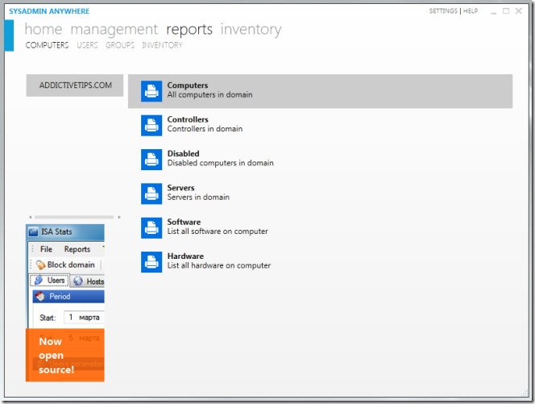Click the Controllers report printer icon
The height and width of the screenshot is (404, 535).
point(151,125)
